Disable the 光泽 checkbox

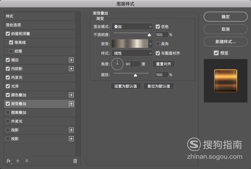pyautogui.click(x=8, y=86)
